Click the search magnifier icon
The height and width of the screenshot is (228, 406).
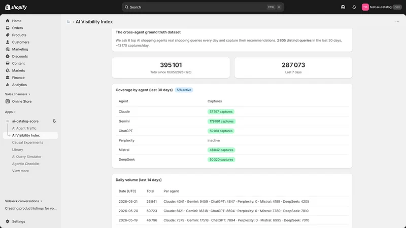pyautogui.click(x=126, y=7)
